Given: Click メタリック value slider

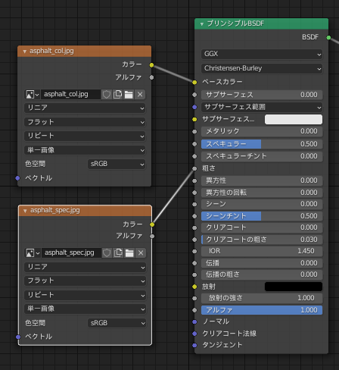Looking at the screenshot, I should 262,131.
